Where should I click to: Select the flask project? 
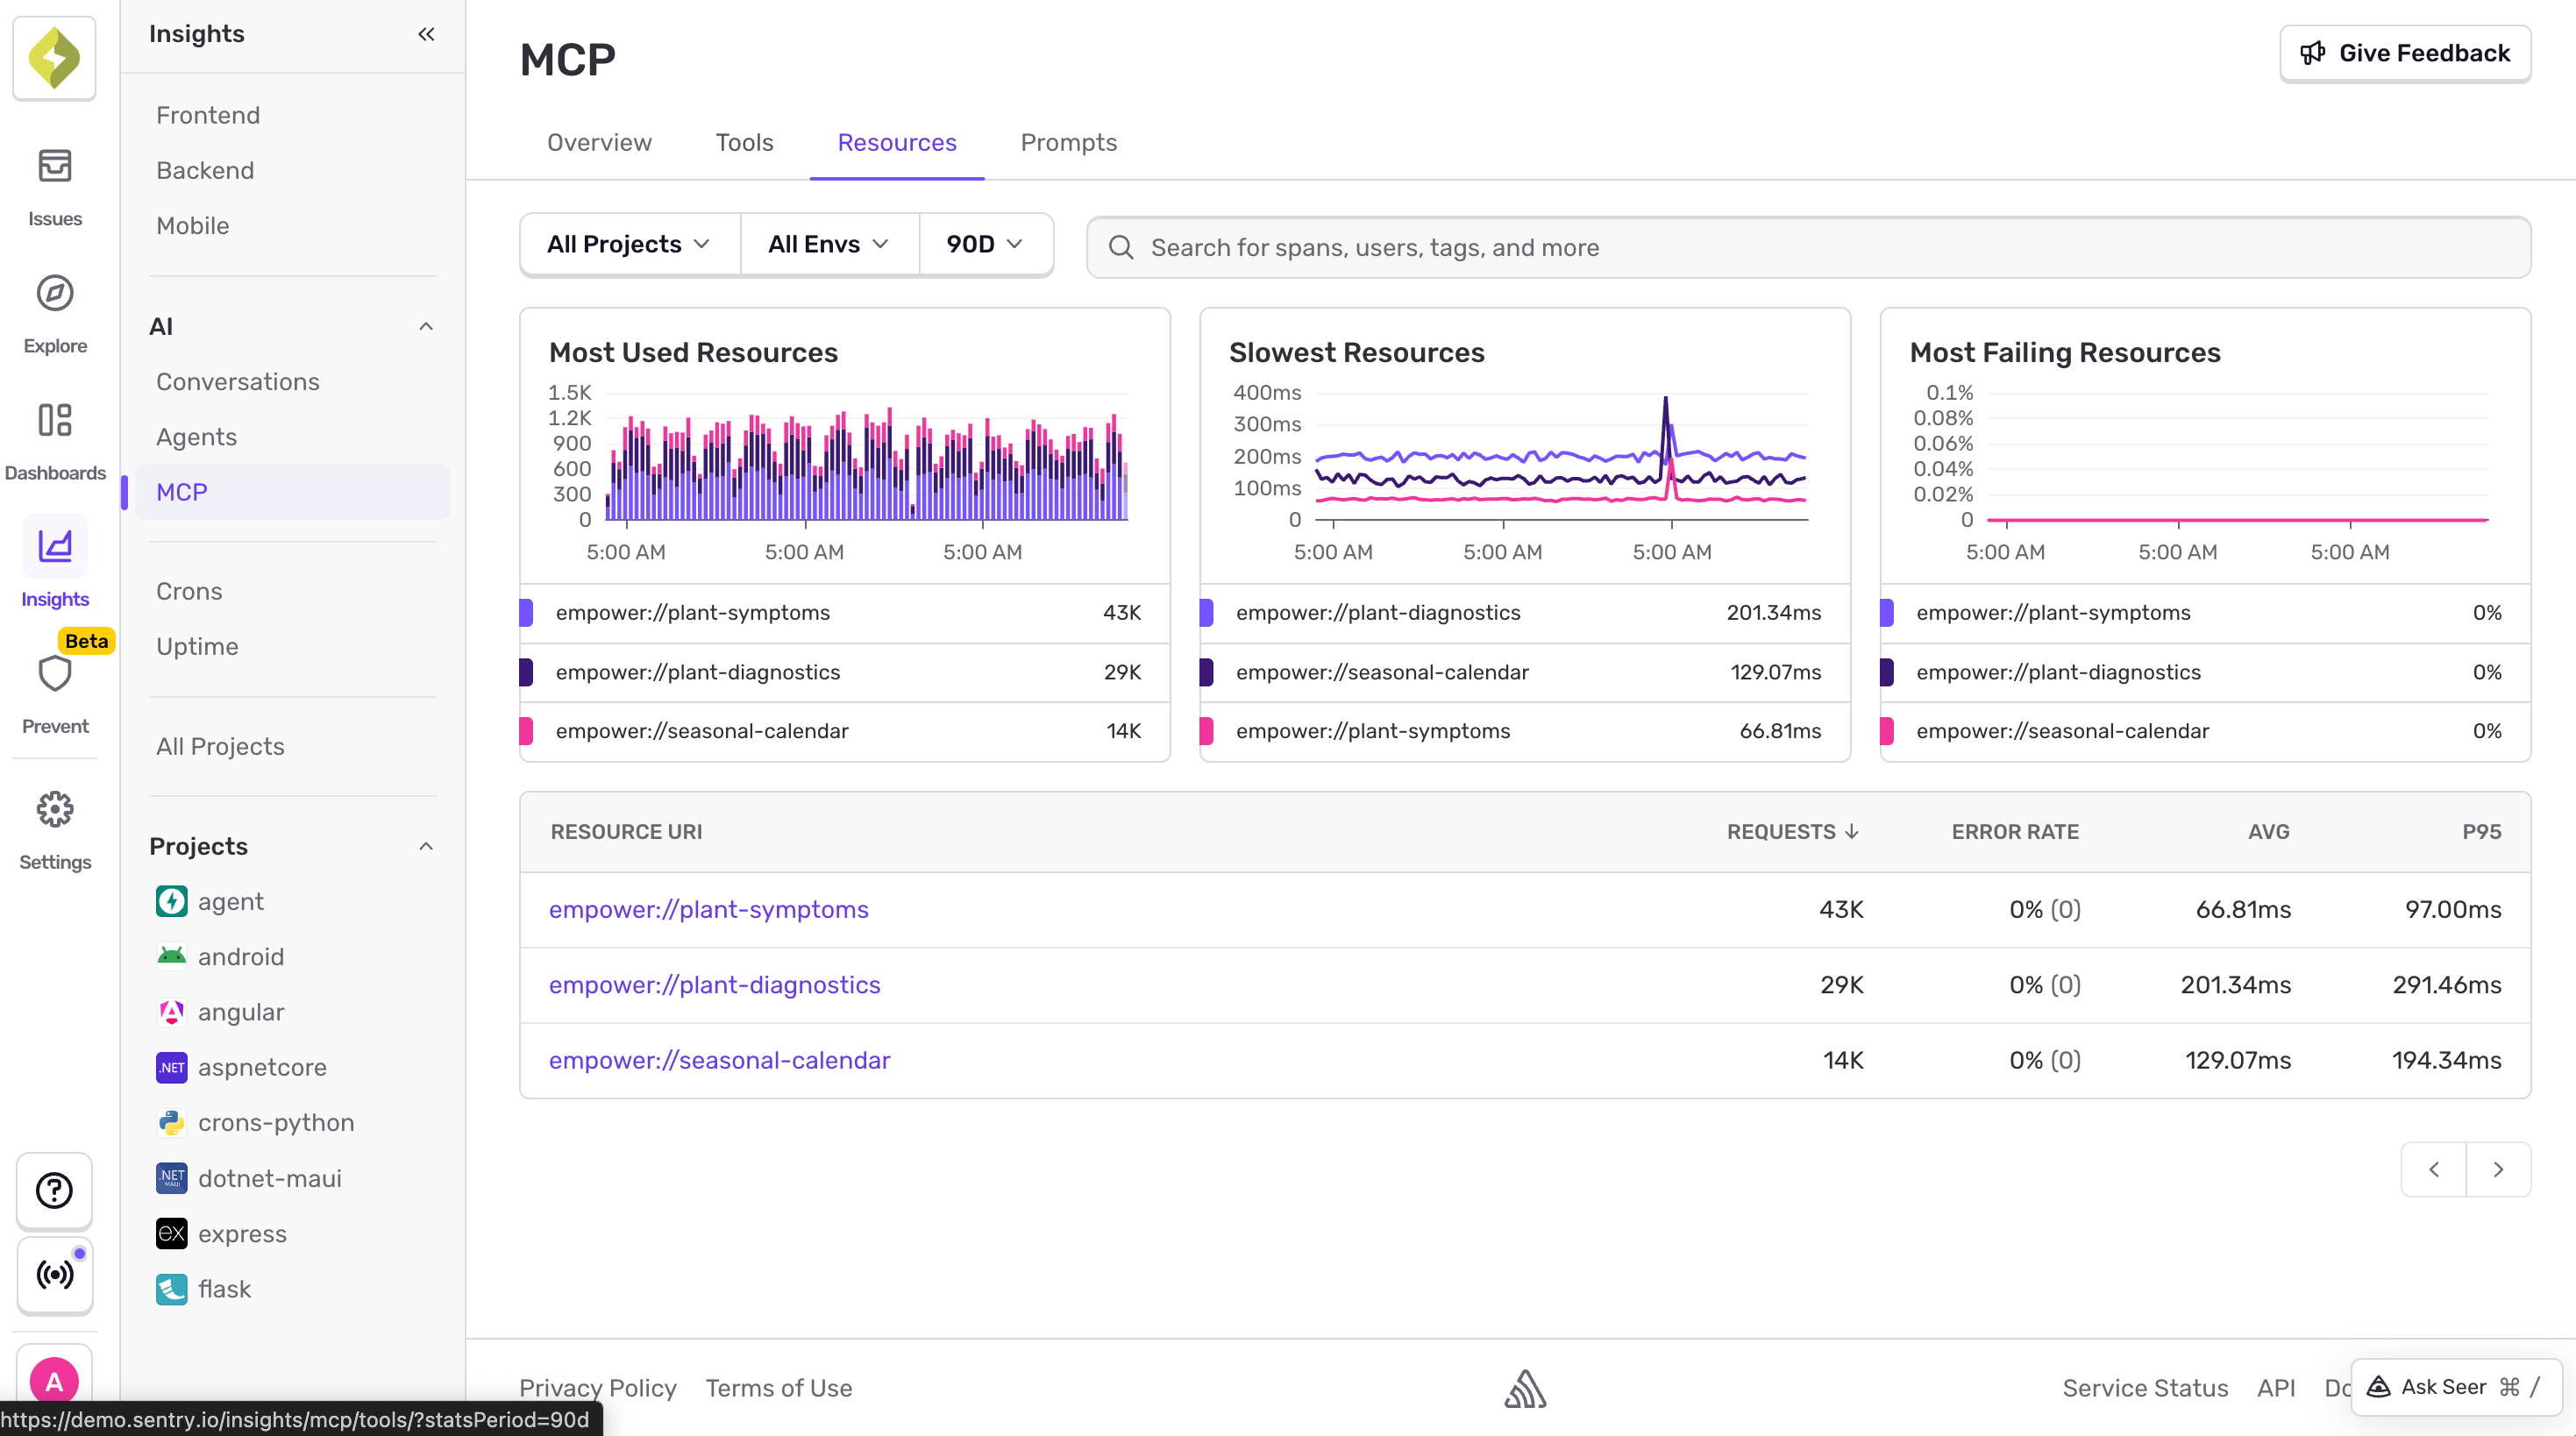pos(224,1288)
